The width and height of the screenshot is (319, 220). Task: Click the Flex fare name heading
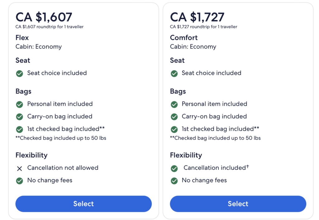point(22,38)
